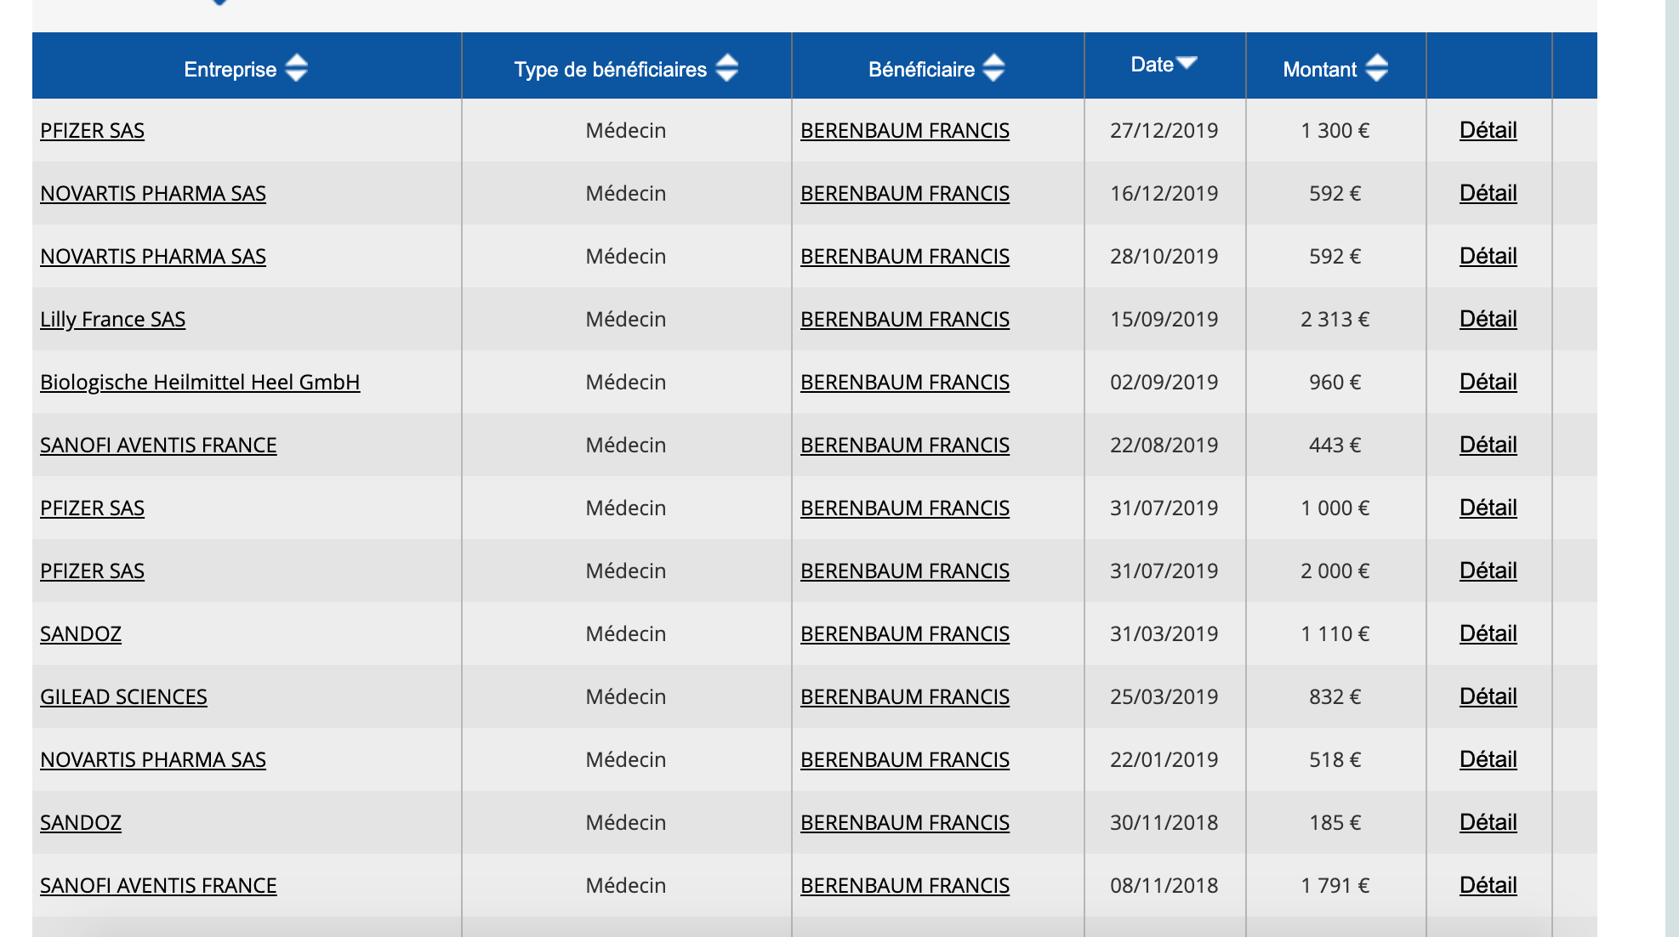Sort table by Entreprise column arrows

[296, 68]
